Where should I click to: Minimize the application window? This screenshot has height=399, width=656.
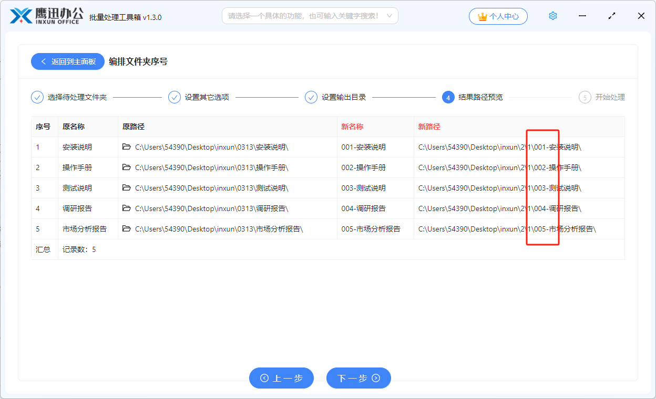tap(582, 16)
